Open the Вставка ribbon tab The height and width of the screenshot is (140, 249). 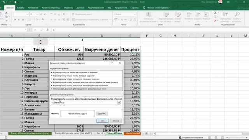[x=21, y=8]
